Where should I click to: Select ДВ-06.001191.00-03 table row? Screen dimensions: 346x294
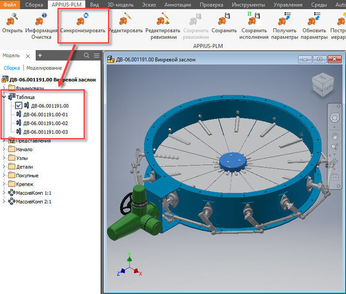coord(42,132)
